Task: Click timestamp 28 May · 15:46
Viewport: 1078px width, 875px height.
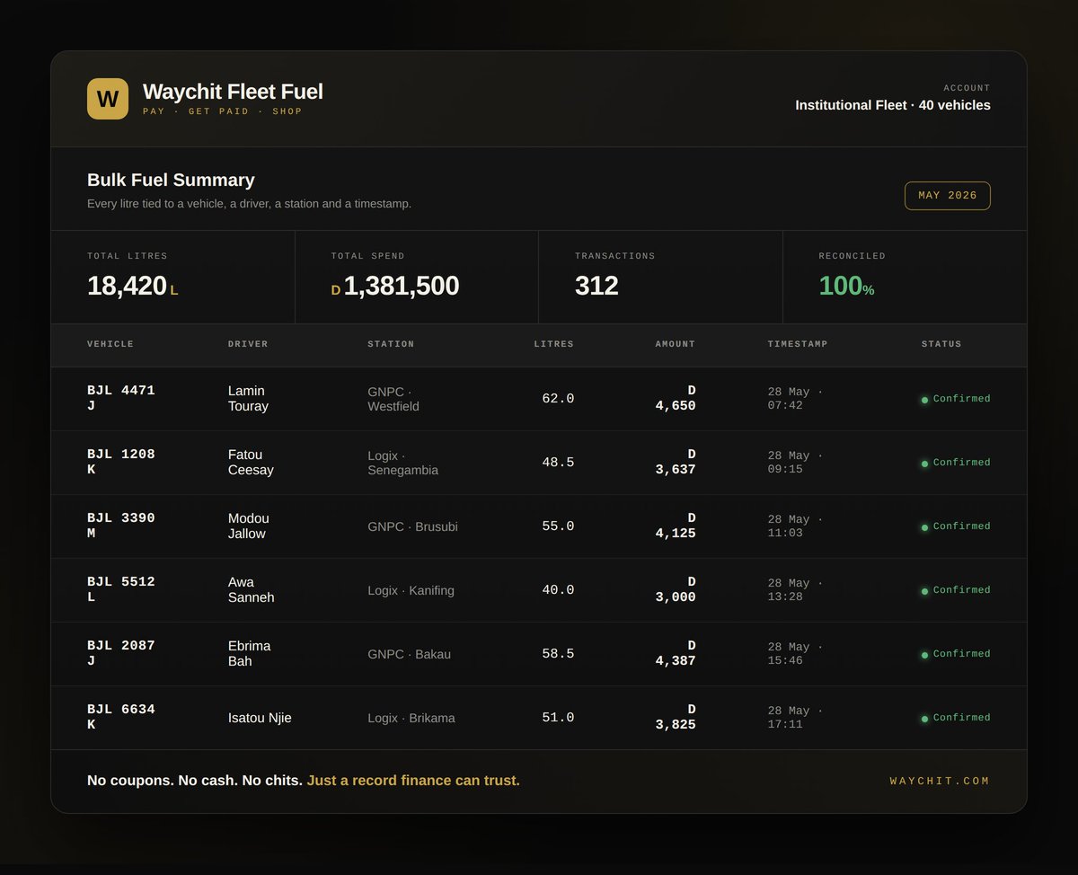Action: point(795,653)
